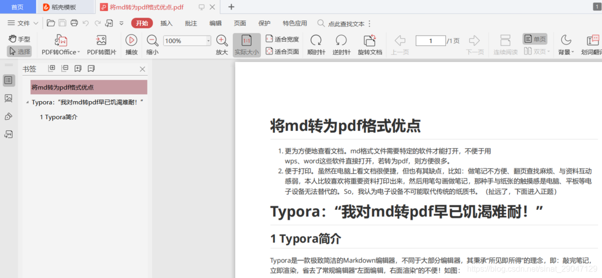Select the Hand (手型) tool
The image size is (602, 278).
[x=20, y=39]
